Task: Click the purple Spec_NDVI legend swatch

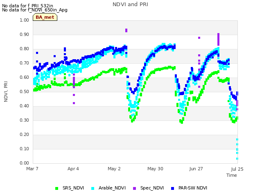Action: point(135,189)
